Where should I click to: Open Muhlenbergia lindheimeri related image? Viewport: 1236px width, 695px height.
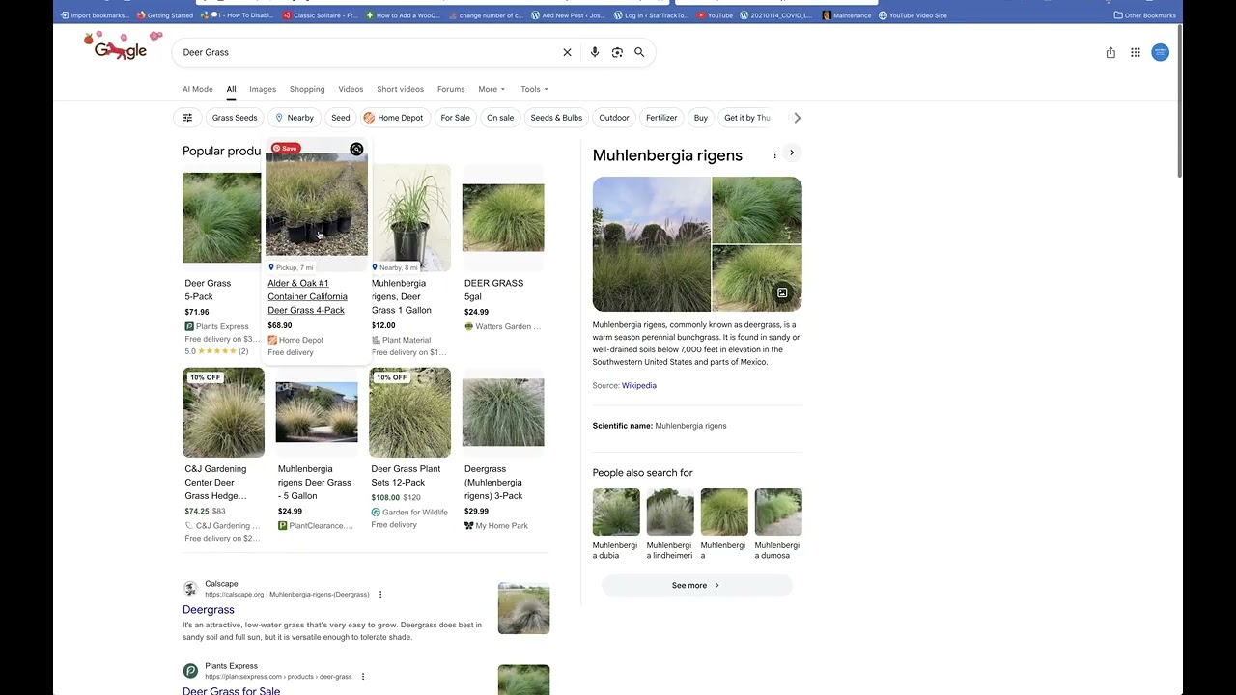point(670,512)
